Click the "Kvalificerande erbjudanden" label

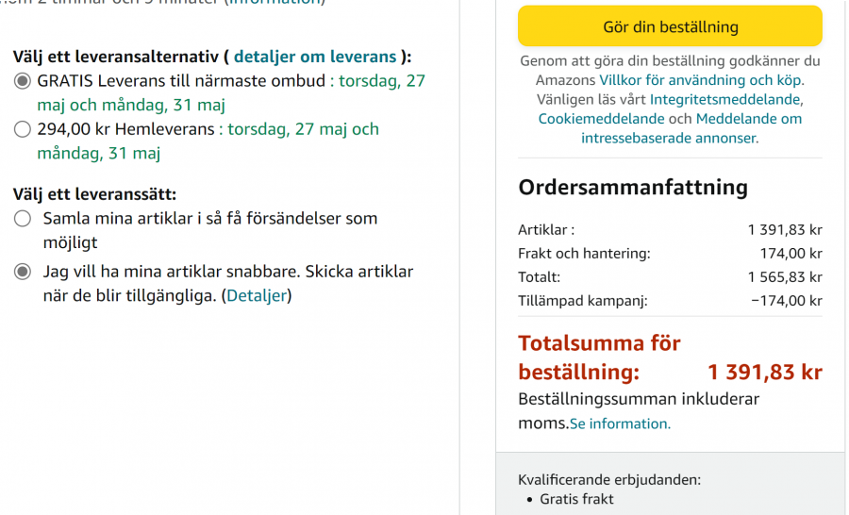point(609,479)
